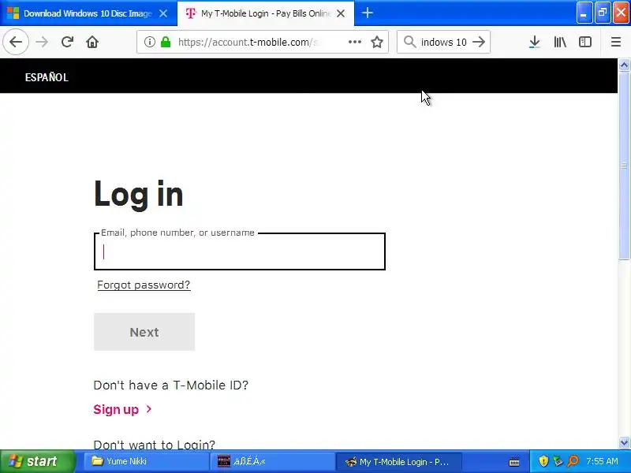Click the Next button

coord(144,332)
